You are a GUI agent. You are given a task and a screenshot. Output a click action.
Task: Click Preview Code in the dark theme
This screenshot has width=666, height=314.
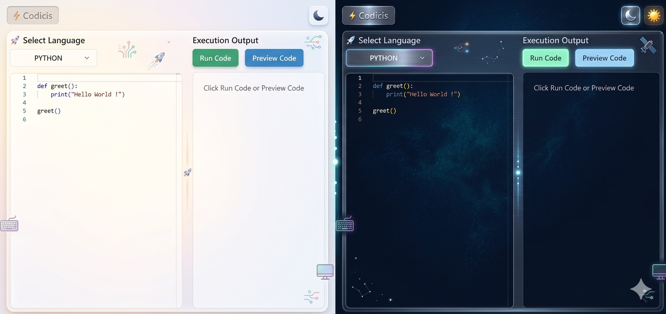tap(604, 58)
